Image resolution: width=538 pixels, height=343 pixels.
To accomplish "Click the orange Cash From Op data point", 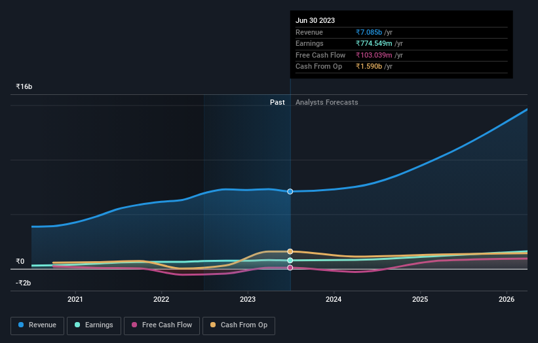I will [290, 251].
